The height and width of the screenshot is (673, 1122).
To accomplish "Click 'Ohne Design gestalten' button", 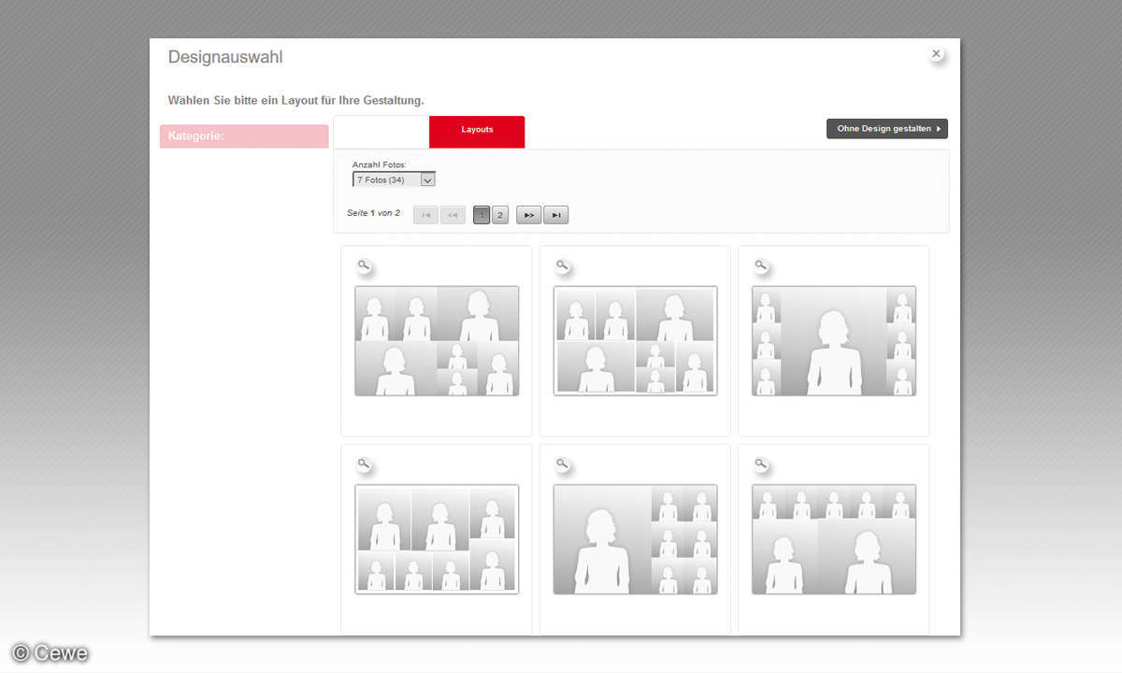I will (886, 129).
